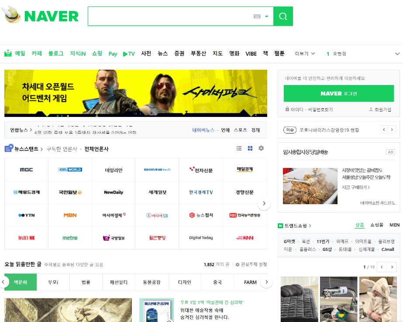Show next page of press logos
Image resolution: width=403 pixels, height=322 pixels.
pos(264,203)
